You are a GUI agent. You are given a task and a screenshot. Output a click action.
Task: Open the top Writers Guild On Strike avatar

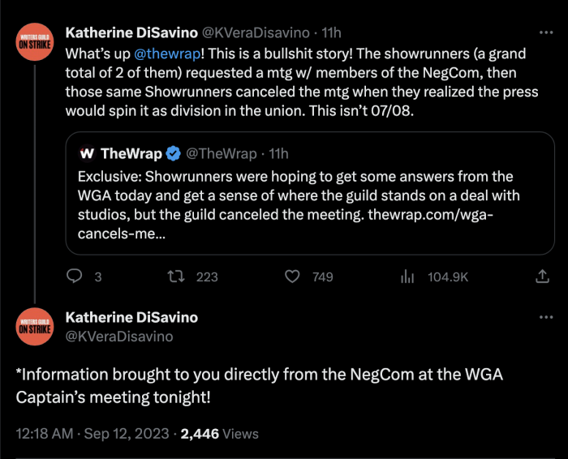34,42
